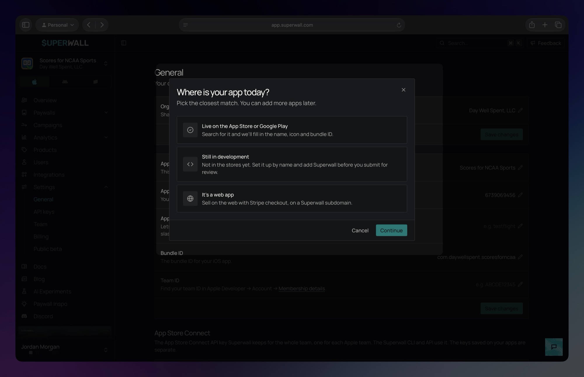Open Discord link in the sidebar

coord(43,316)
